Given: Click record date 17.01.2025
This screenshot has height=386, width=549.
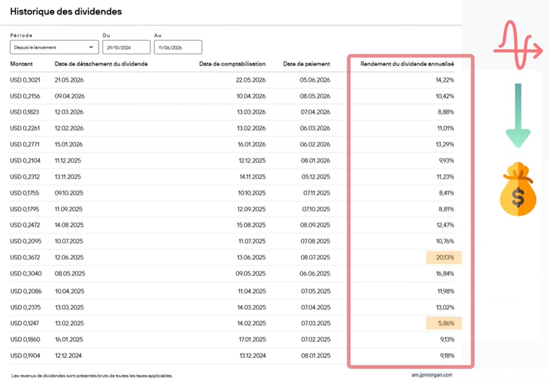Looking at the screenshot, I should pos(253,340).
